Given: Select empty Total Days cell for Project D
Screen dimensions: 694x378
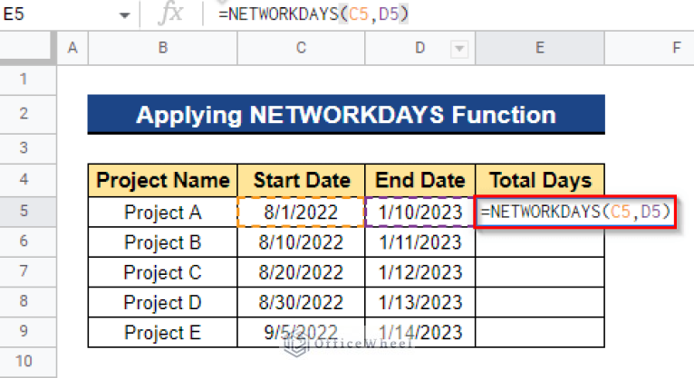Looking at the screenshot, I should (x=540, y=302).
